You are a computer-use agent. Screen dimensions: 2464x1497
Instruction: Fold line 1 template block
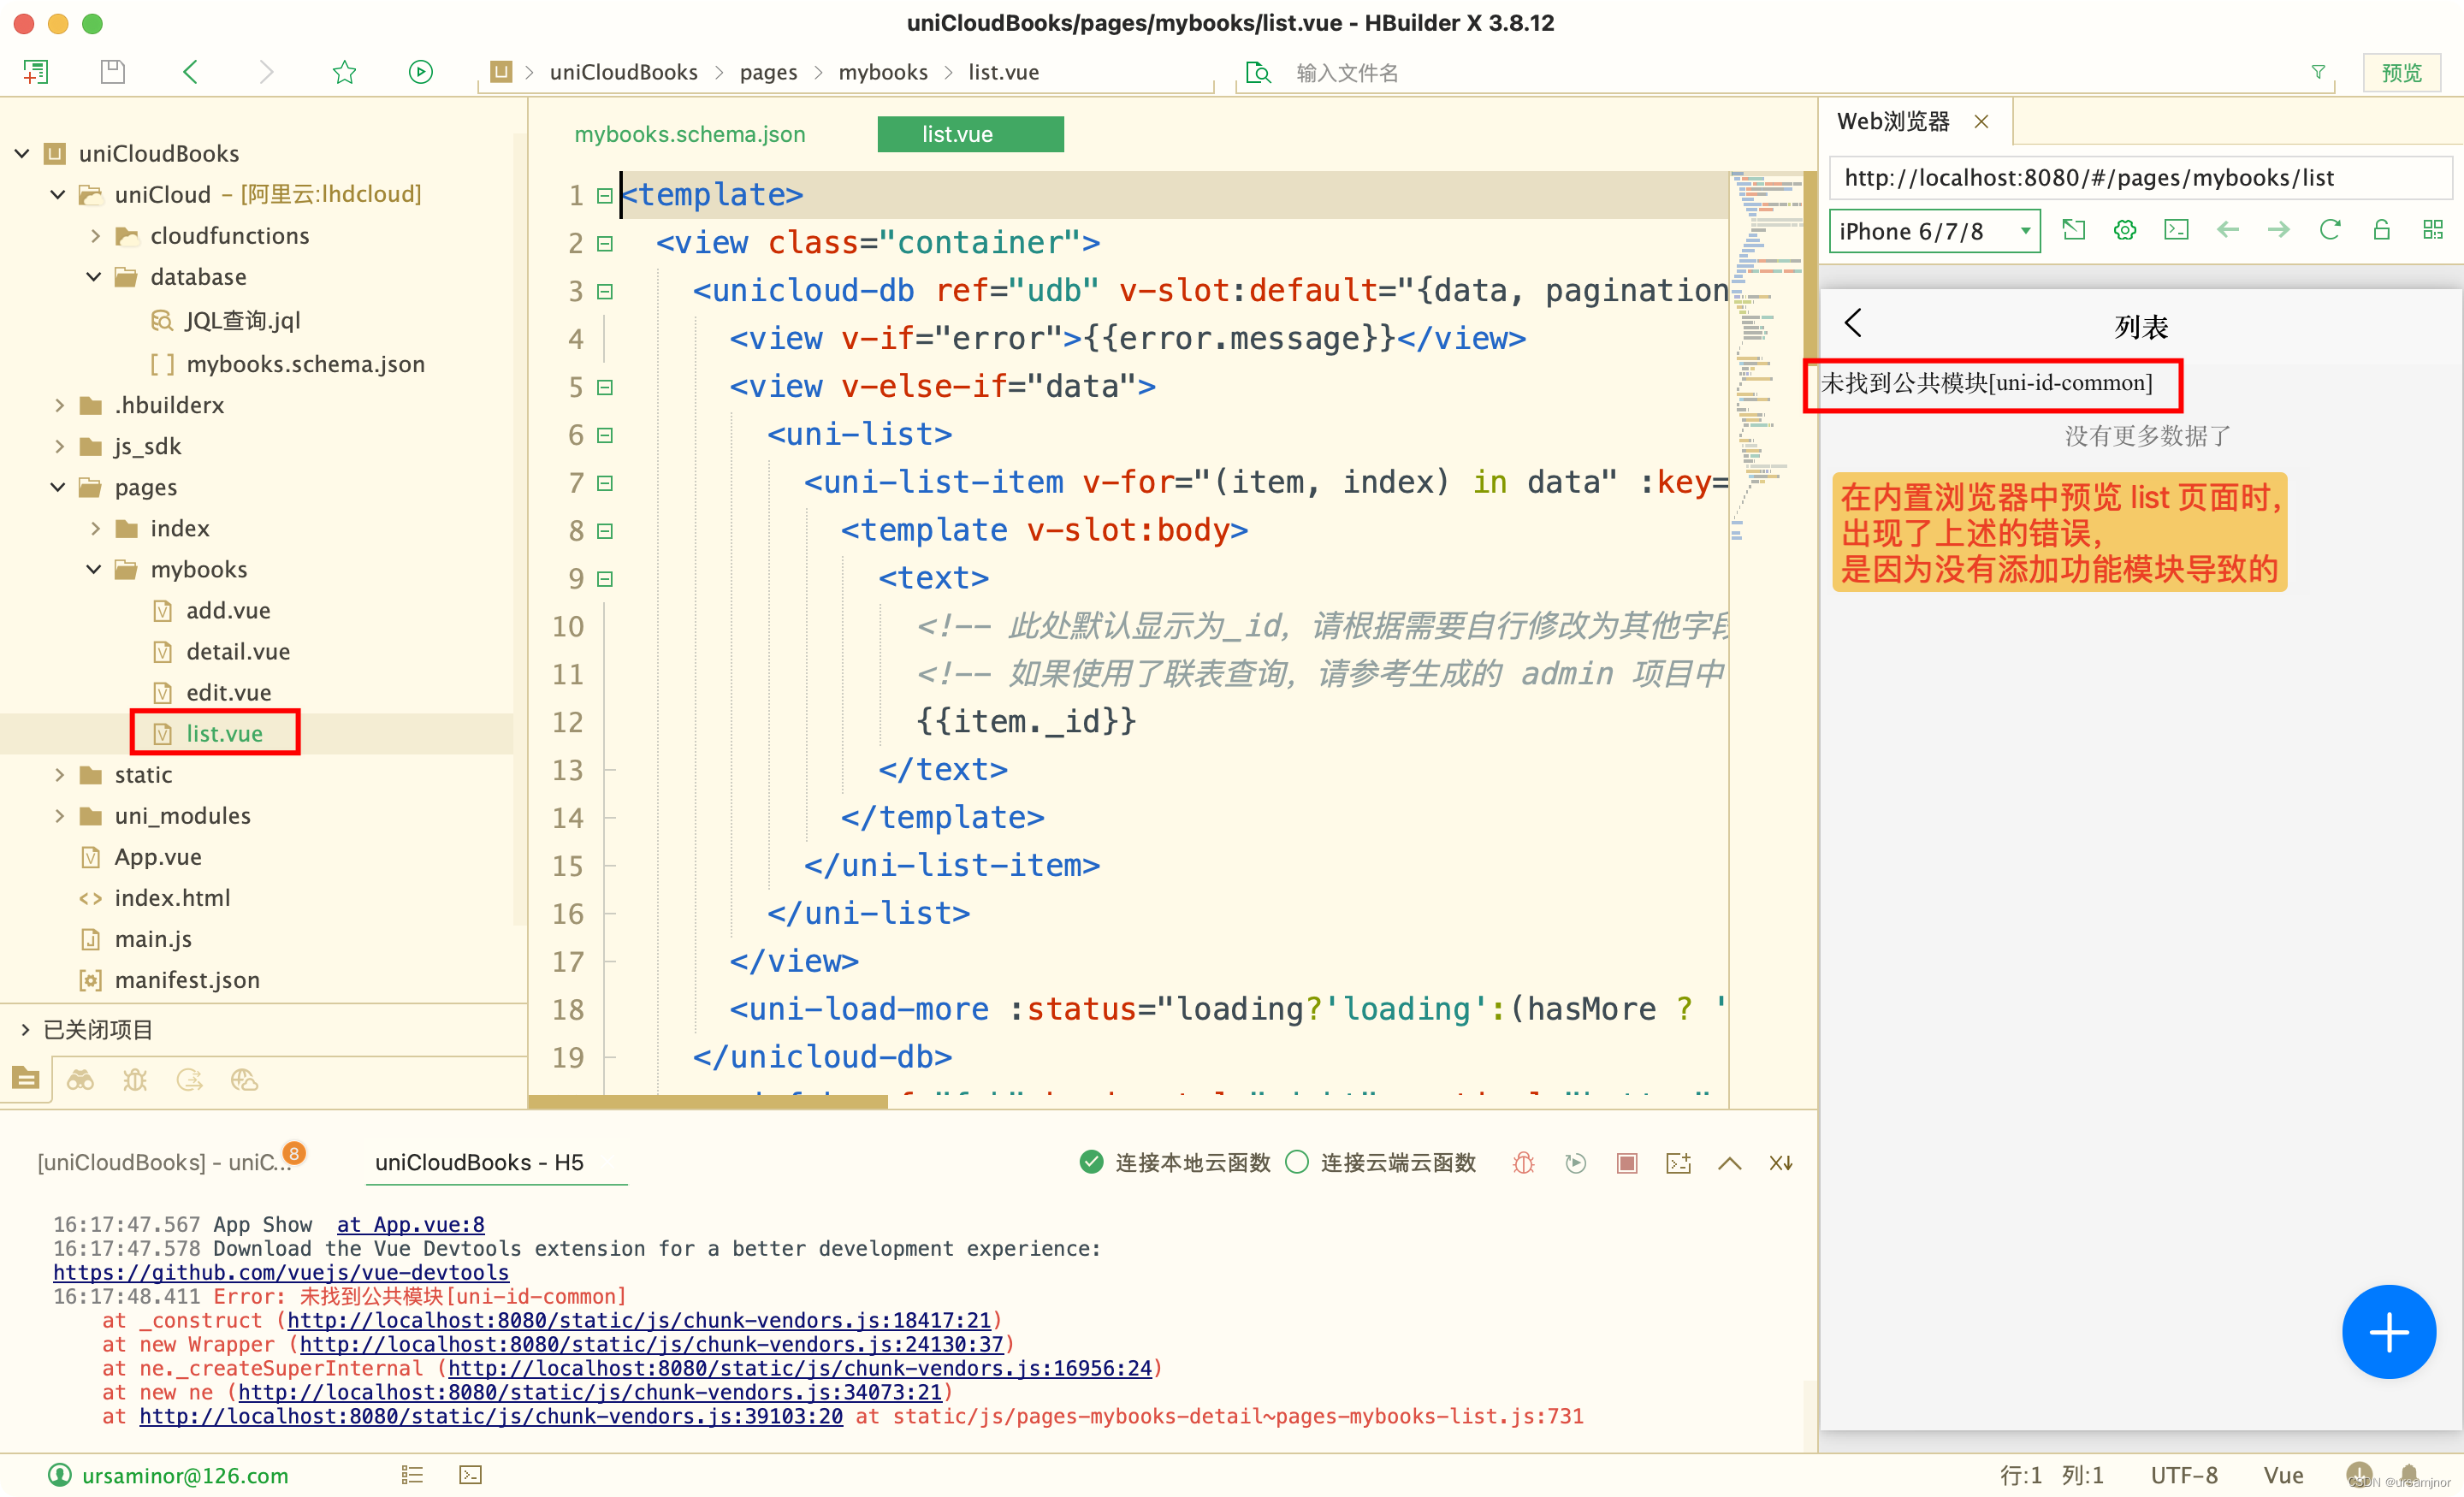tap(605, 195)
